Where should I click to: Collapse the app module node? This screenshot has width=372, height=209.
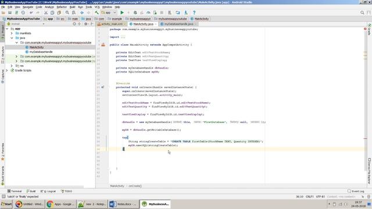(x=7, y=28)
